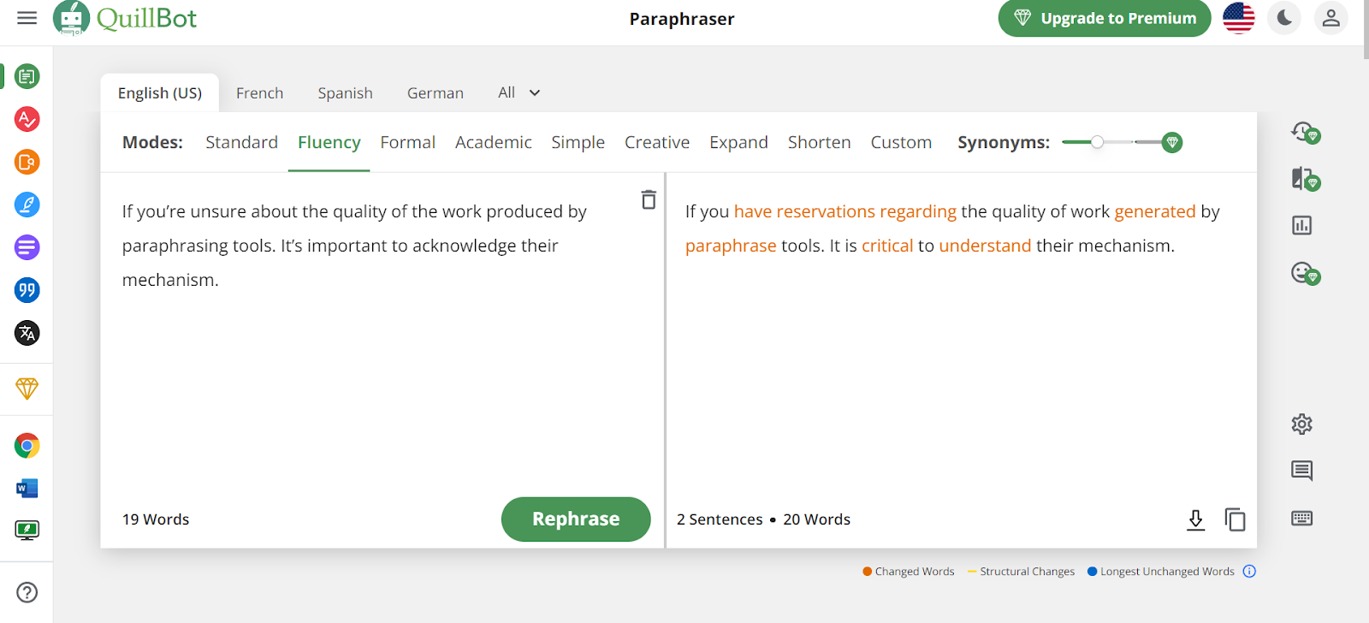1369x623 pixels.
Task: Click '2 Sentences' output count
Action: (720, 519)
